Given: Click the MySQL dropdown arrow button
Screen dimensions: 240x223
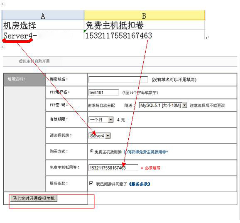Looking at the screenshot, I should 184,105.
